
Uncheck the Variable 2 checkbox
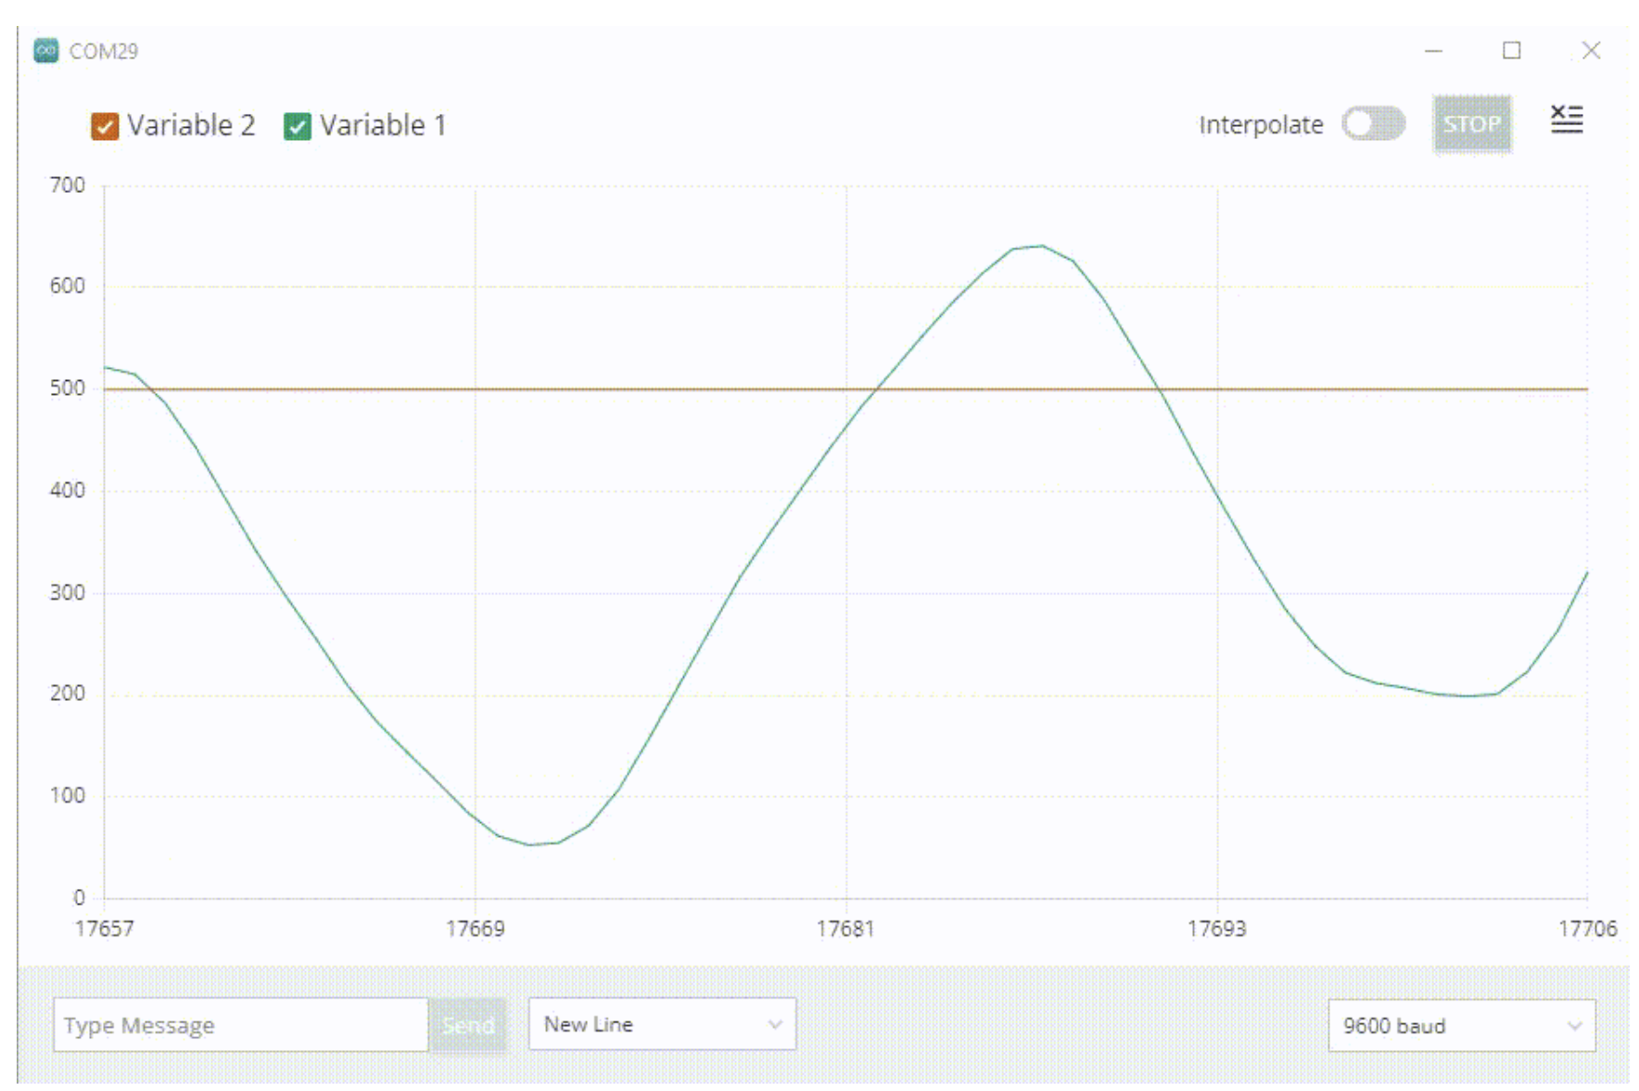[105, 126]
